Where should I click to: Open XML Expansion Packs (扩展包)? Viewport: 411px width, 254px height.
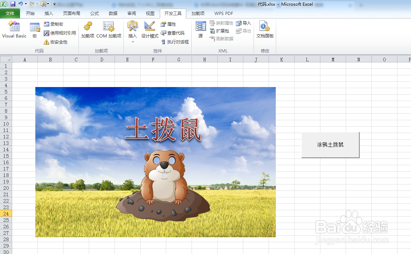pyautogui.click(x=219, y=31)
